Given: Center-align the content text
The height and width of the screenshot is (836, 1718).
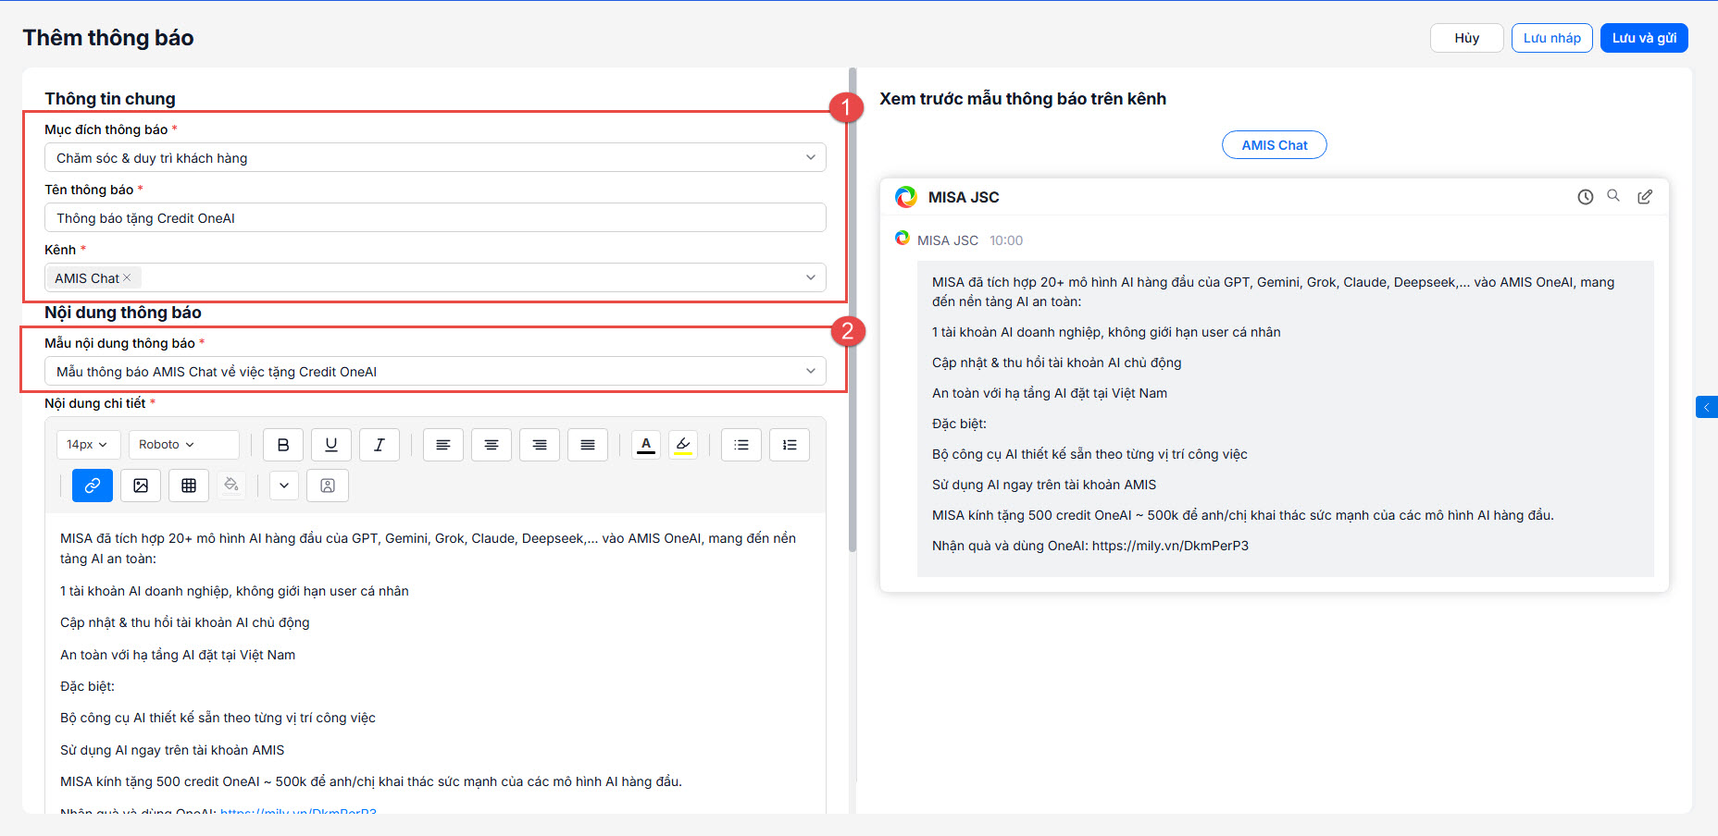Looking at the screenshot, I should (x=492, y=445).
